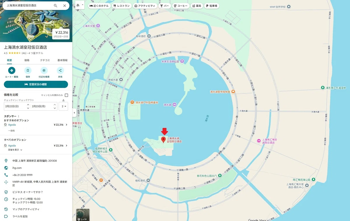Image resolution: width=350 pixels, height=221 pixels.
Task: Open directions with the ルート・乗換 icon
Action: click(12, 70)
